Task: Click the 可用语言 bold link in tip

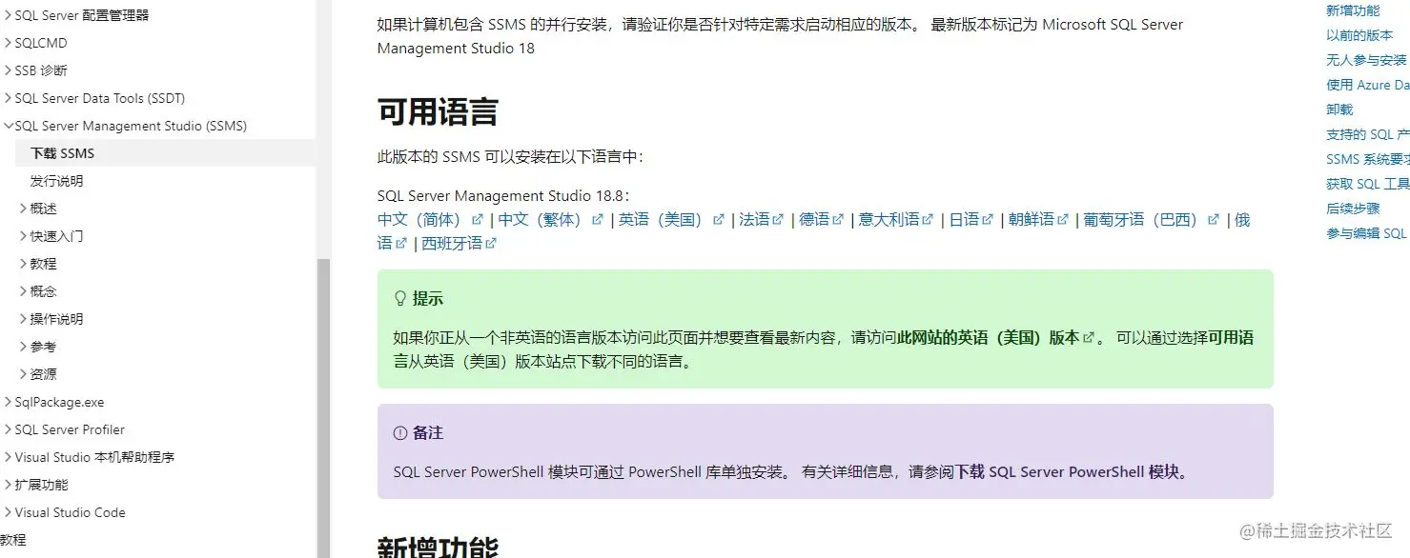Action: tap(1231, 338)
